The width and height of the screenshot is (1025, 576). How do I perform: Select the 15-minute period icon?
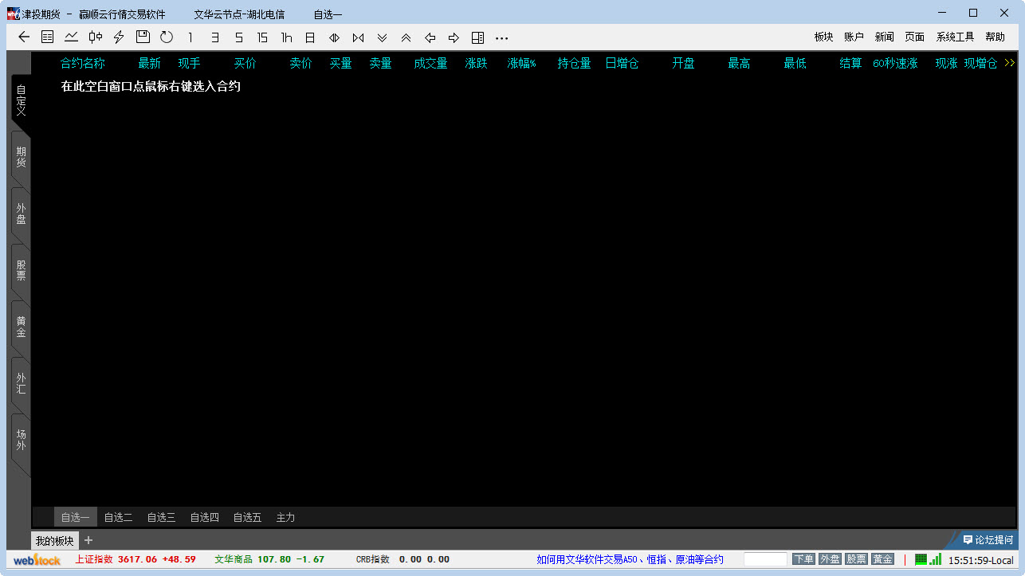(x=262, y=37)
